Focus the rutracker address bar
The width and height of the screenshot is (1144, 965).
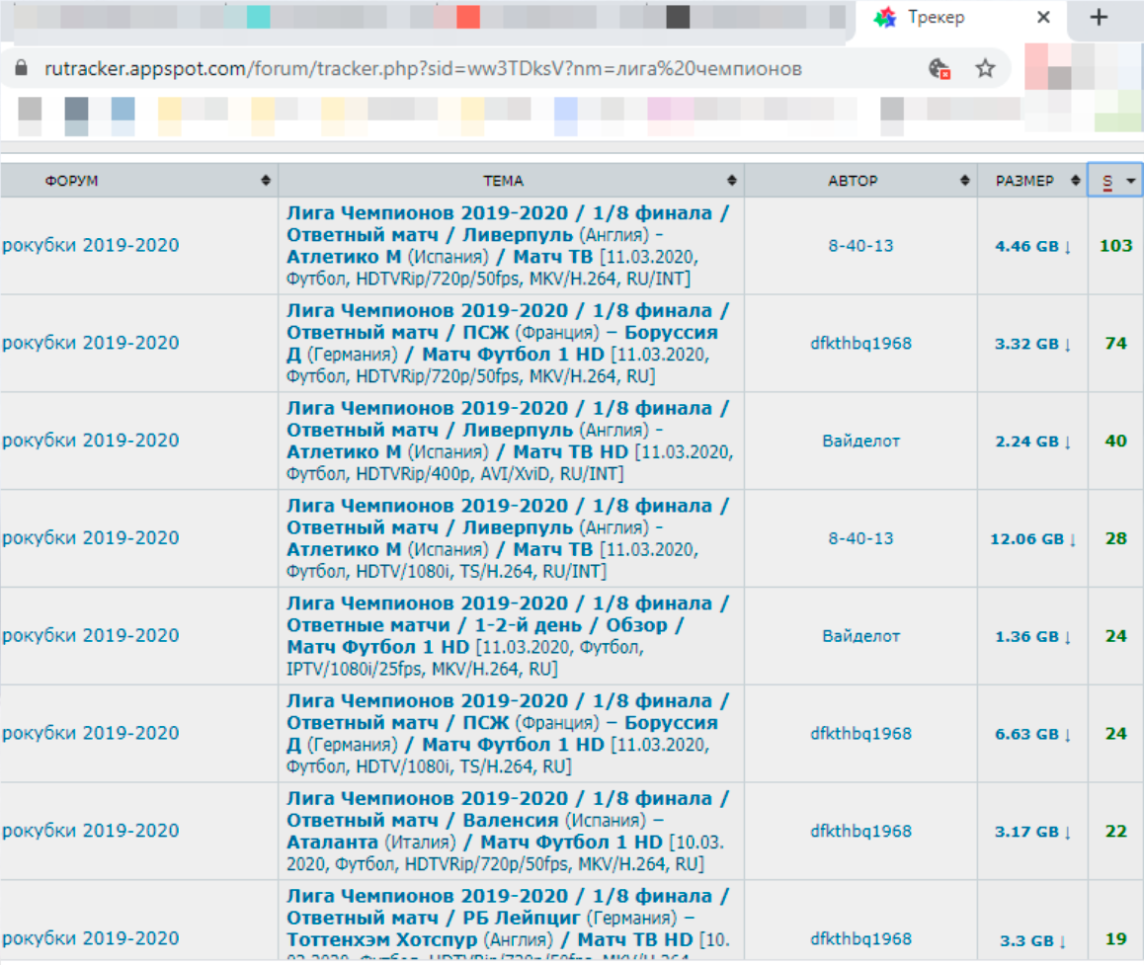423,68
